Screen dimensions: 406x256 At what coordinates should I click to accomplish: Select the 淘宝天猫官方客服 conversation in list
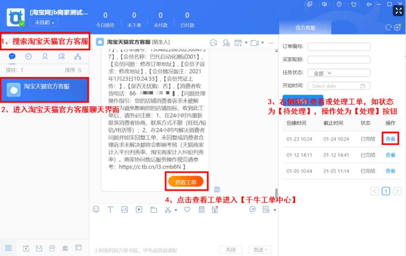pyautogui.click(x=45, y=90)
